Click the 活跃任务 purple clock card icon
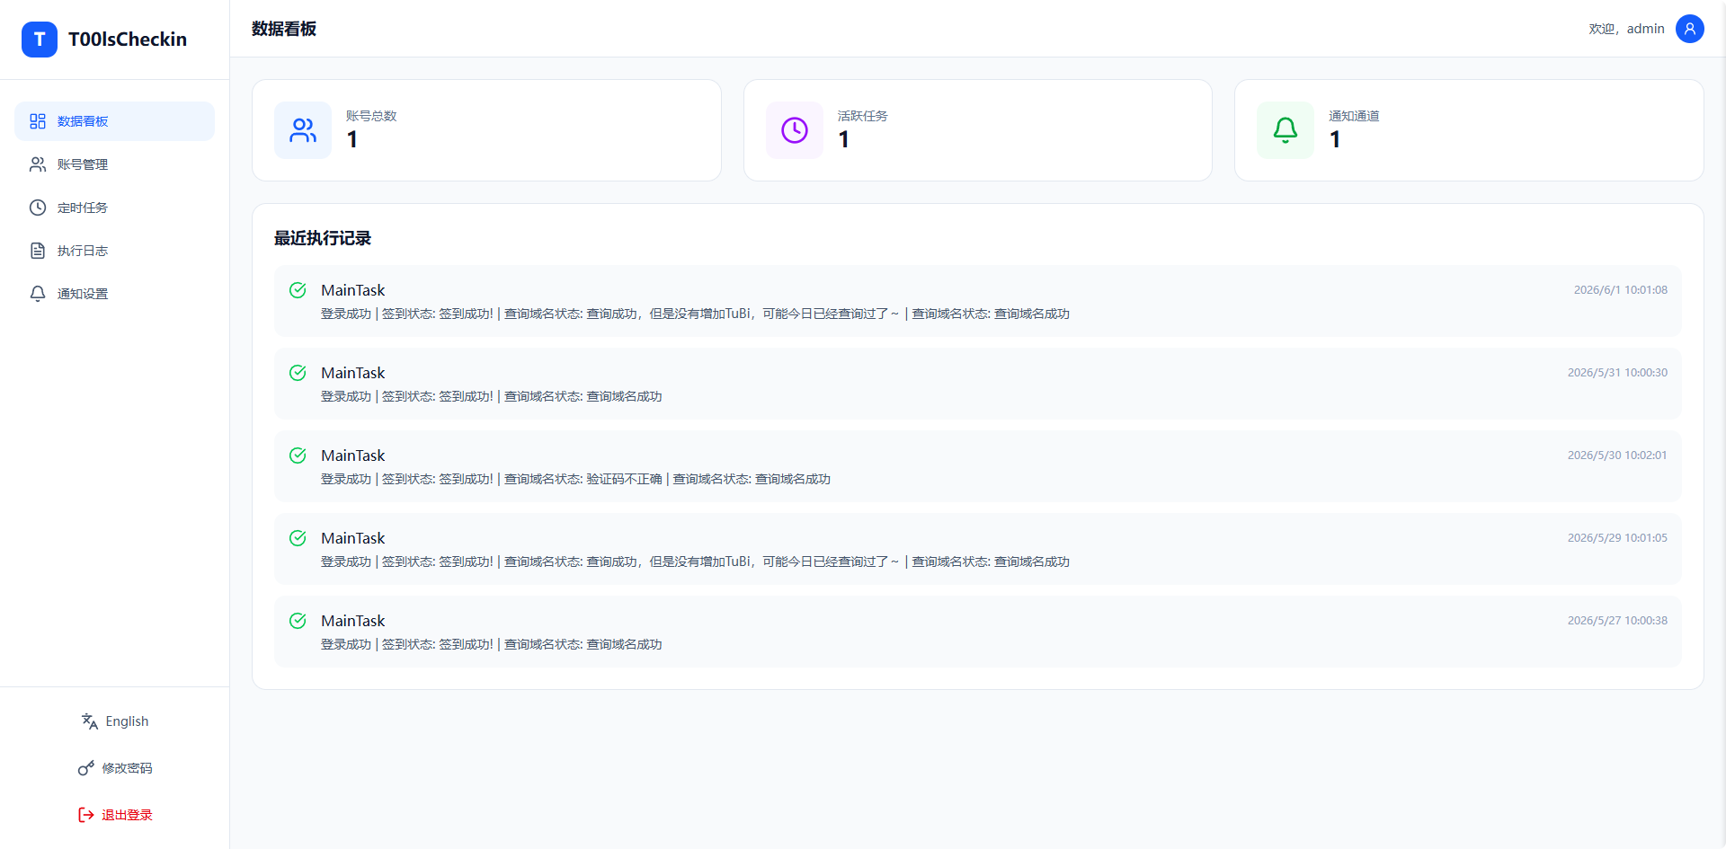The width and height of the screenshot is (1726, 849). [795, 130]
